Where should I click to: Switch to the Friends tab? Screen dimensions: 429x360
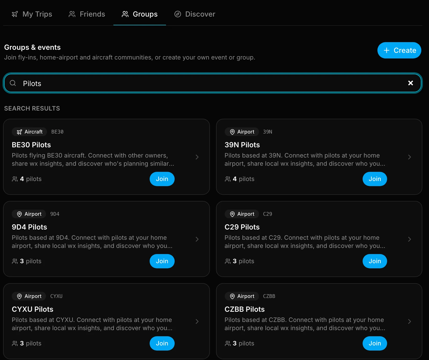87,14
